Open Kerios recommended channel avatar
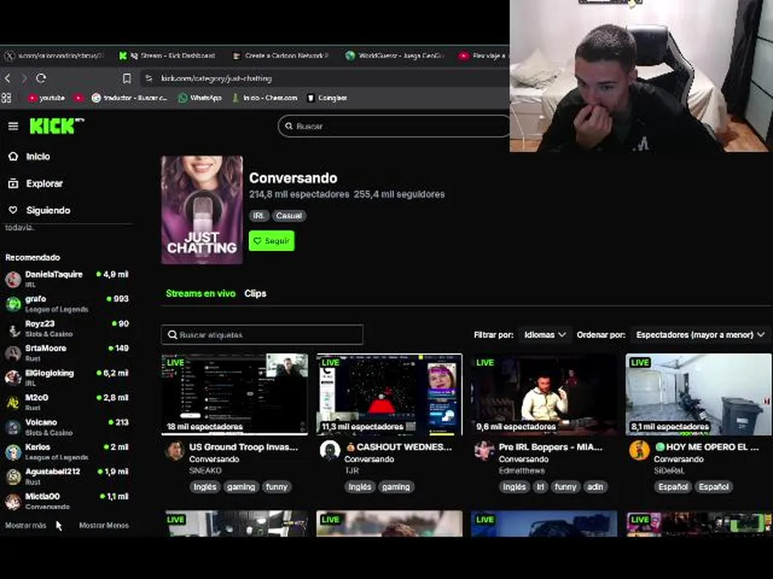Viewport: 773px width, 579px height. tap(14, 451)
